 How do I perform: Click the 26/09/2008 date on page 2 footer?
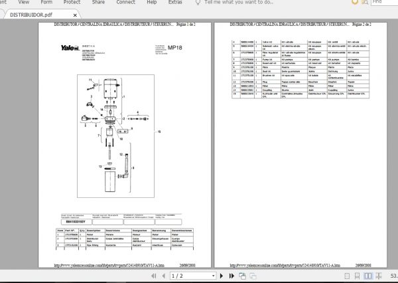click(x=364, y=265)
